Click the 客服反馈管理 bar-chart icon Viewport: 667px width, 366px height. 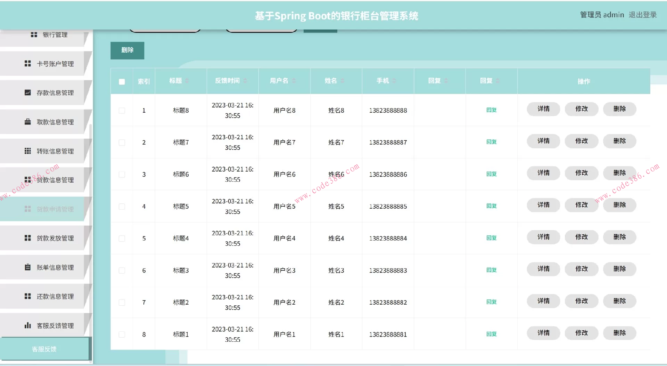pos(28,325)
